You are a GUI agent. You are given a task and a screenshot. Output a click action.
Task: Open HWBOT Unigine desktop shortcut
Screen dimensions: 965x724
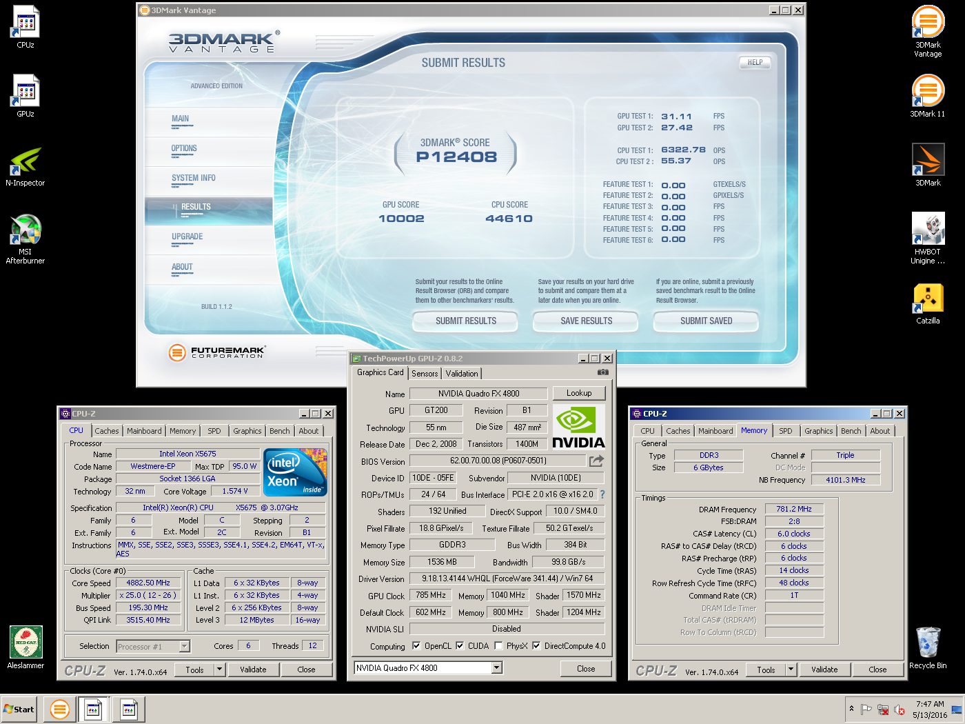click(928, 239)
